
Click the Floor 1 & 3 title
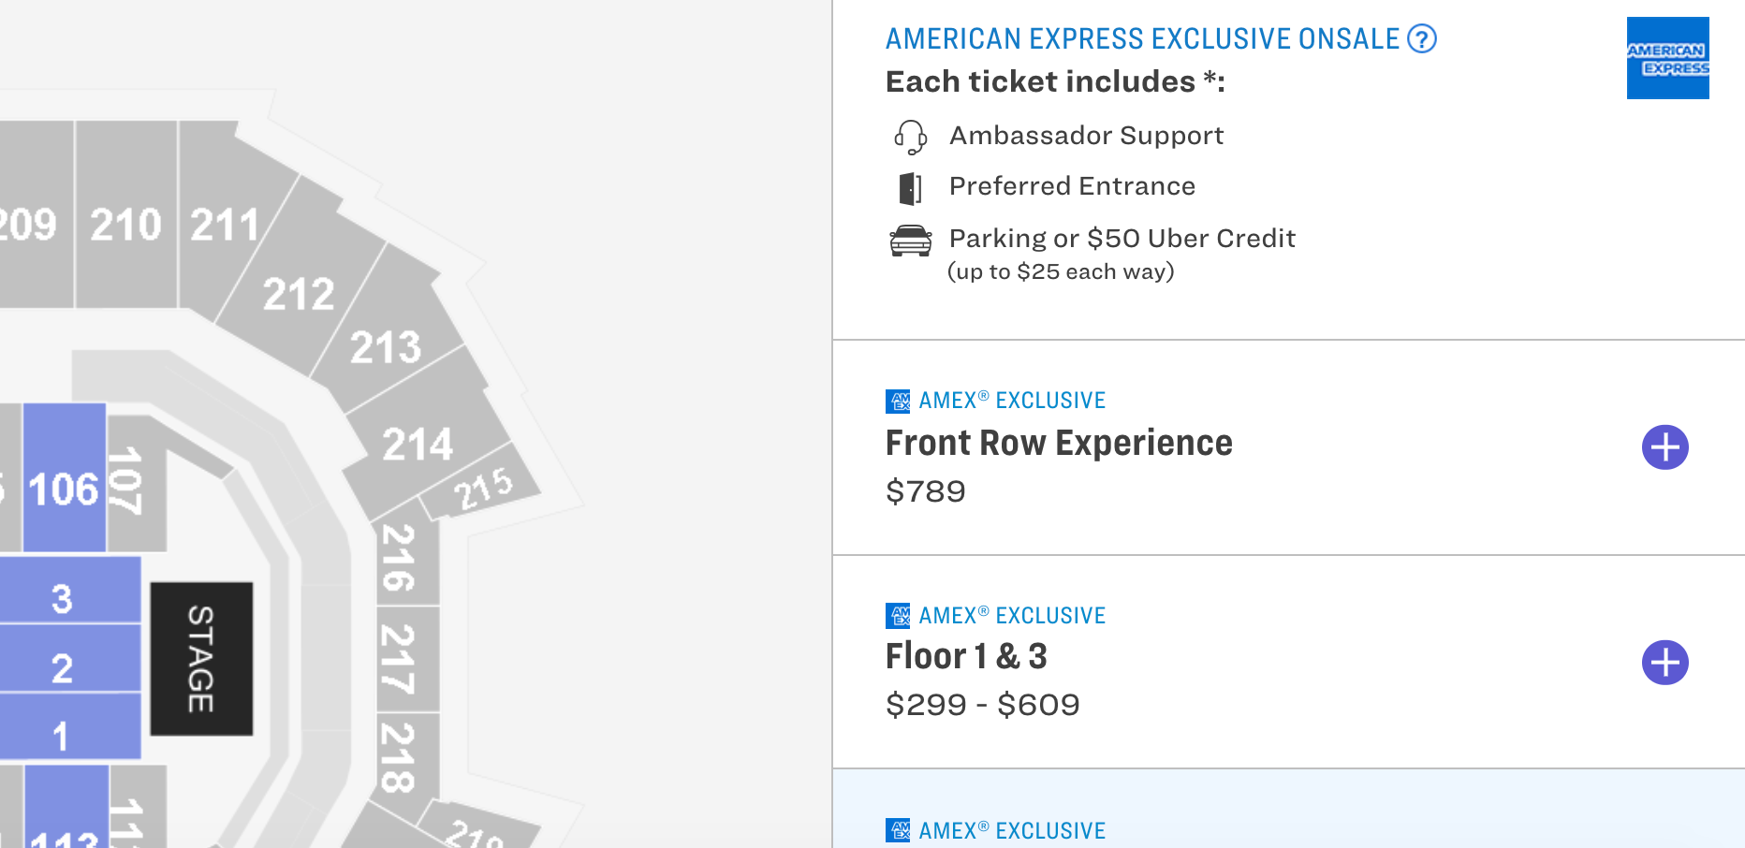966,656
